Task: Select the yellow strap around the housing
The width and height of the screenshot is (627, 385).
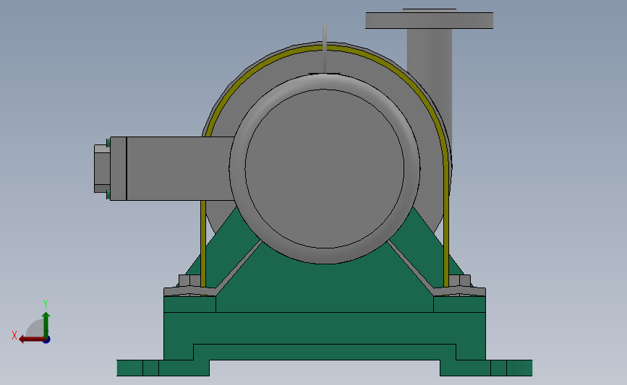Action: pyautogui.click(x=446, y=224)
